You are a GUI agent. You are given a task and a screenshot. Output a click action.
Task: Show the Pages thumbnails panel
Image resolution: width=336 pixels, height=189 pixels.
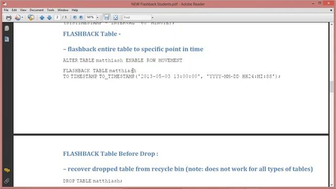tap(7, 28)
